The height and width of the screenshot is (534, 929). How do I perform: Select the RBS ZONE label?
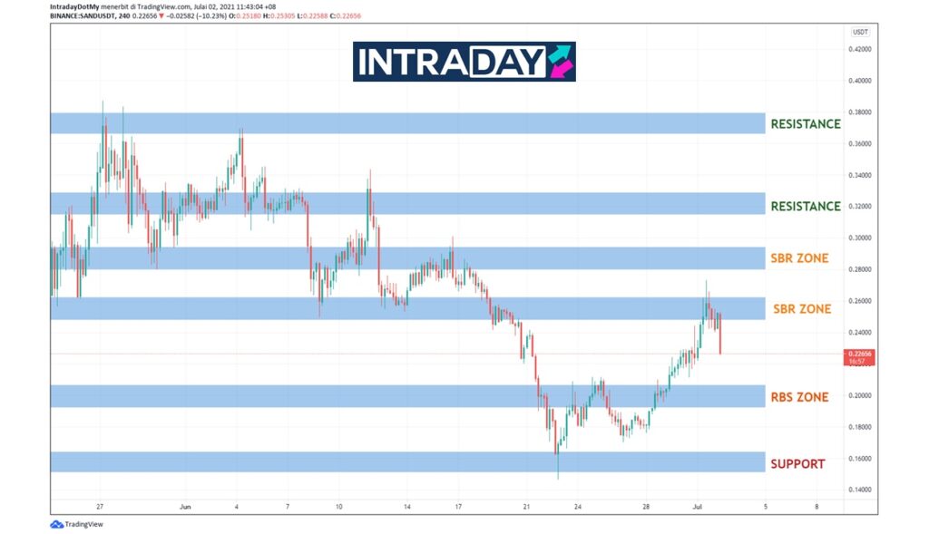click(x=799, y=396)
